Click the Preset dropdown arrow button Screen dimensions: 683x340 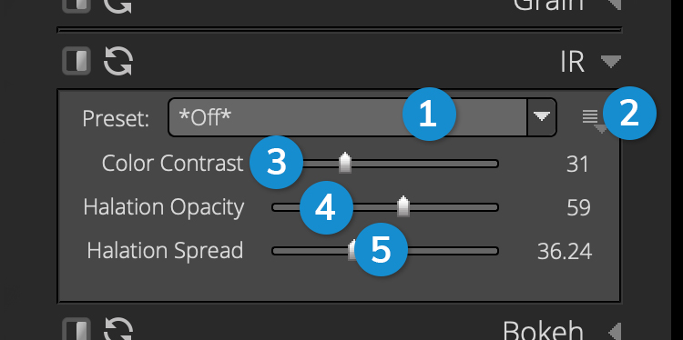pyautogui.click(x=542, y=117)
